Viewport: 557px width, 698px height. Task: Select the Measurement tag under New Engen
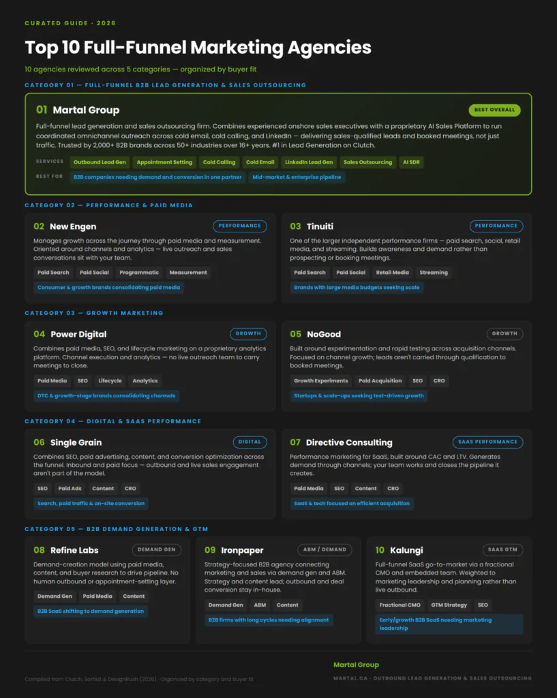tap(188, 273)
